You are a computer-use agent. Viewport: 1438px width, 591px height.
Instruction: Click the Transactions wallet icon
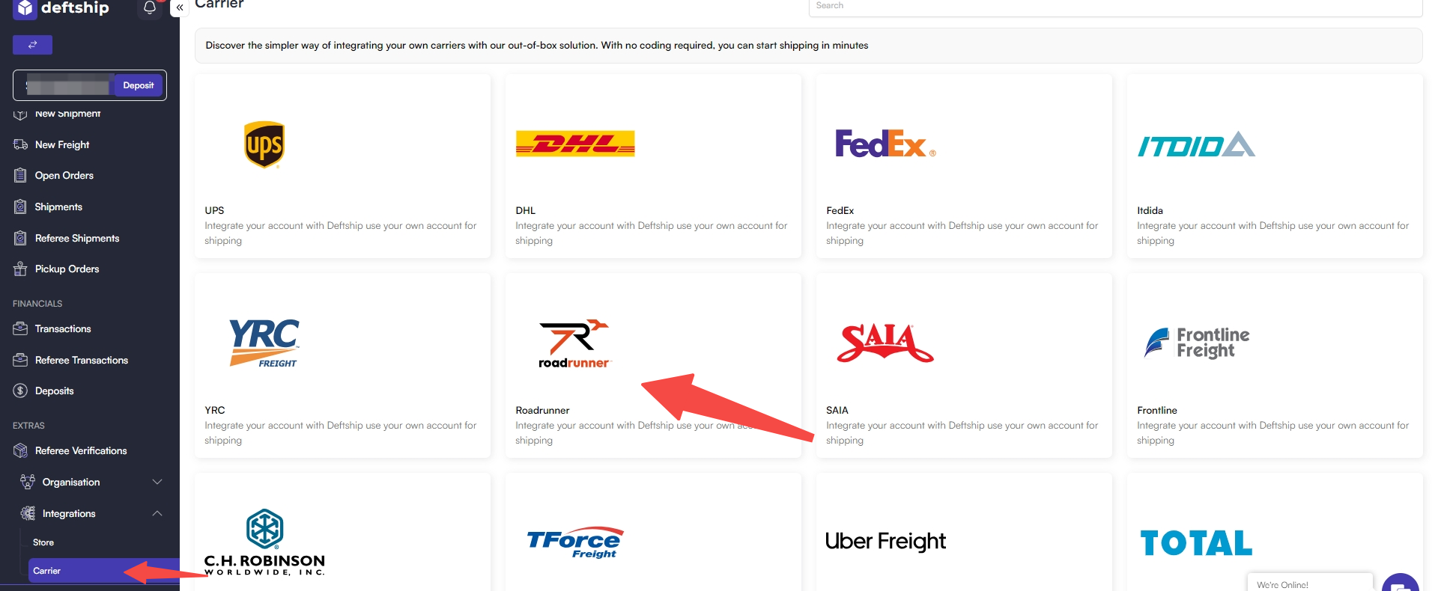20,328
